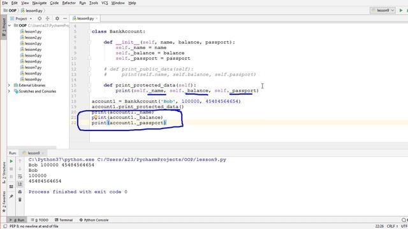The width and height of the screenshot is (408, 229).
Task: Select lesson9.py in project tree
Action: click(31, 79)
